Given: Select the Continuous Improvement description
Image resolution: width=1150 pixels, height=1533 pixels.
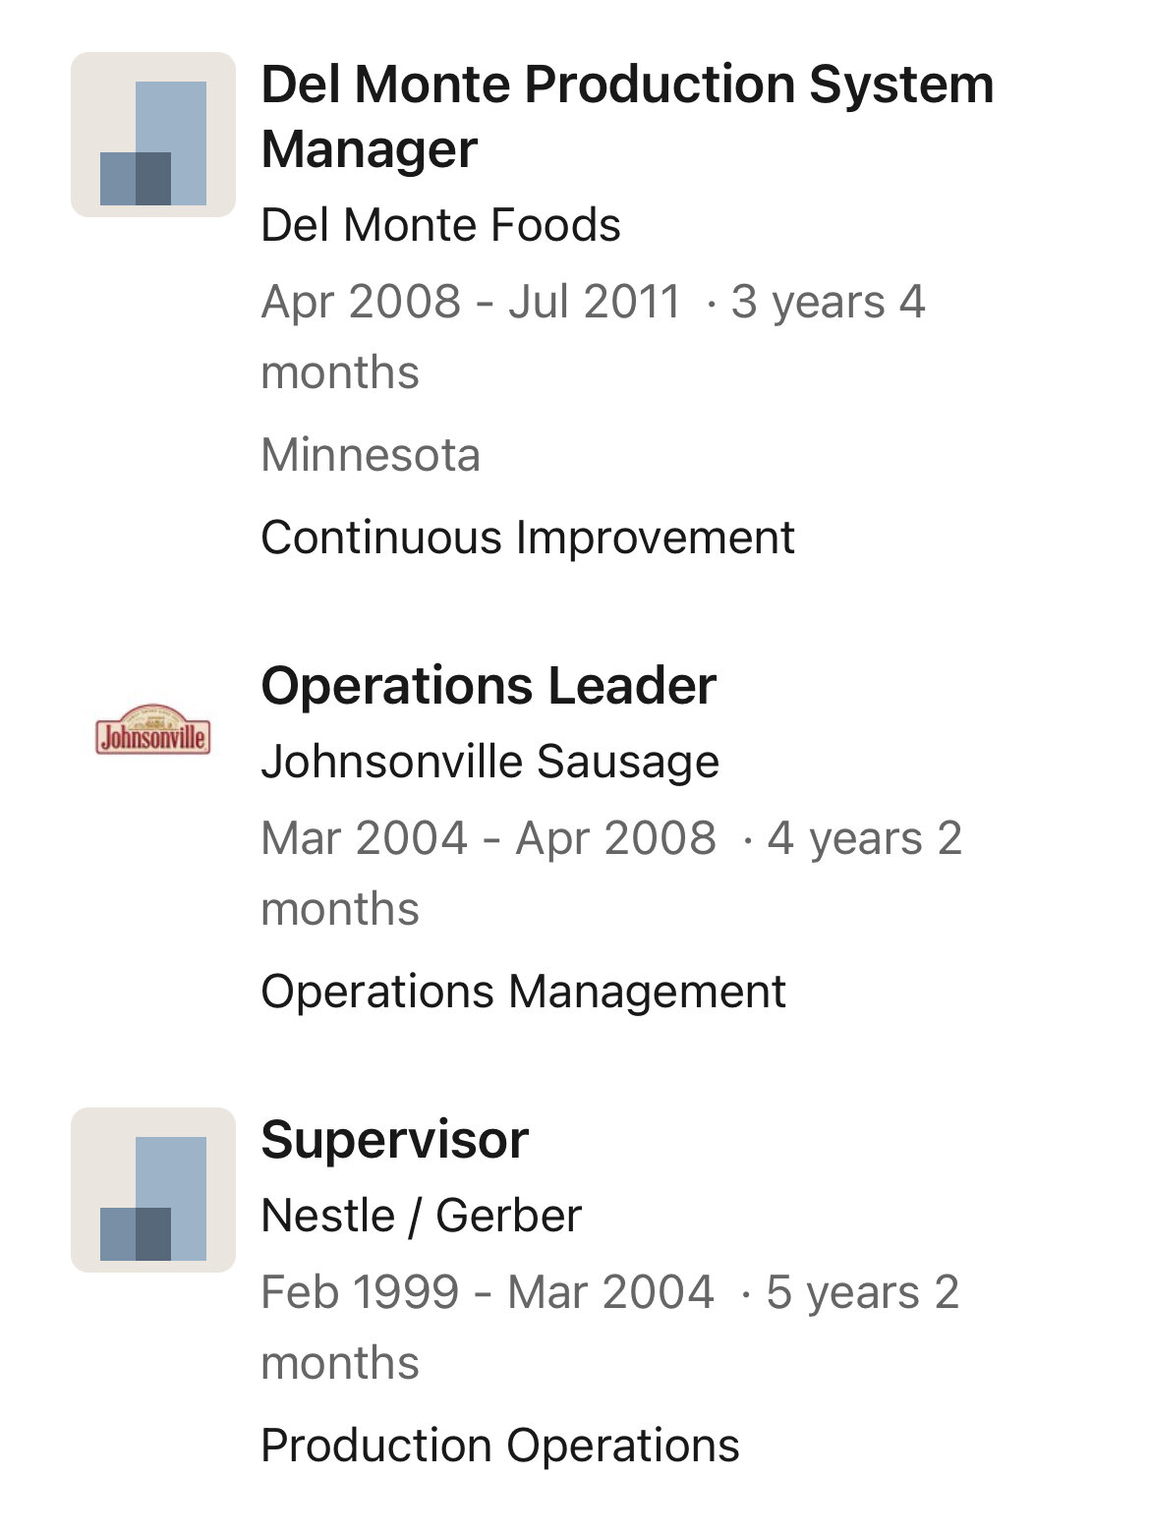Looking at the screenshot, I should tap(528, 538).
